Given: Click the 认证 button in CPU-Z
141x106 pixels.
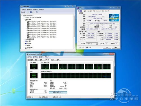Looking at the screenshot, I should coord(107,47).
